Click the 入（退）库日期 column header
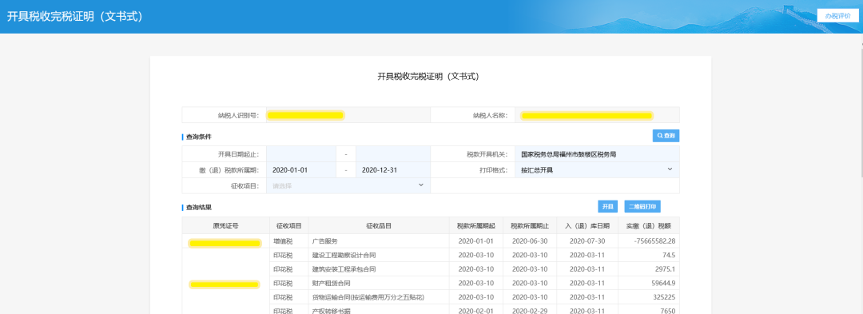This screenshot has width=863, height=314. 587,225
